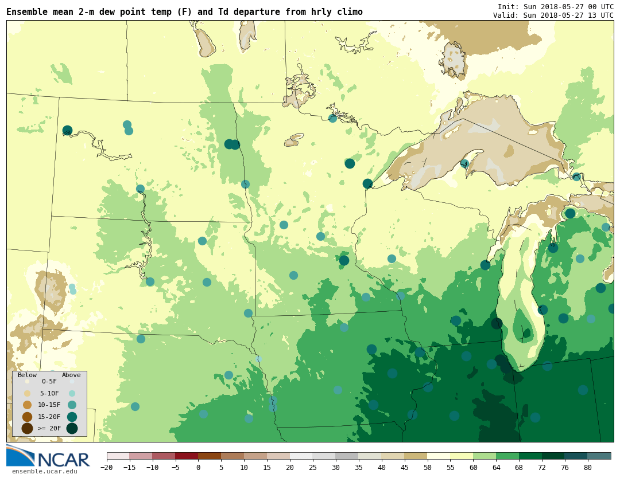The image size is (620, 478).
Task: Pick the colorbar swatch between 20 and 25
Action: [x=301, y=456]
